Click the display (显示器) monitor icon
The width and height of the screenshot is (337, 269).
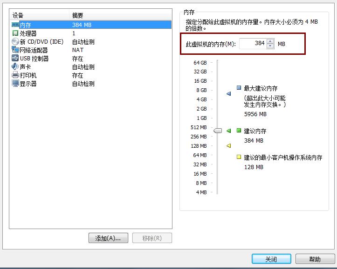pyautogui.click(x=15, y=83)
